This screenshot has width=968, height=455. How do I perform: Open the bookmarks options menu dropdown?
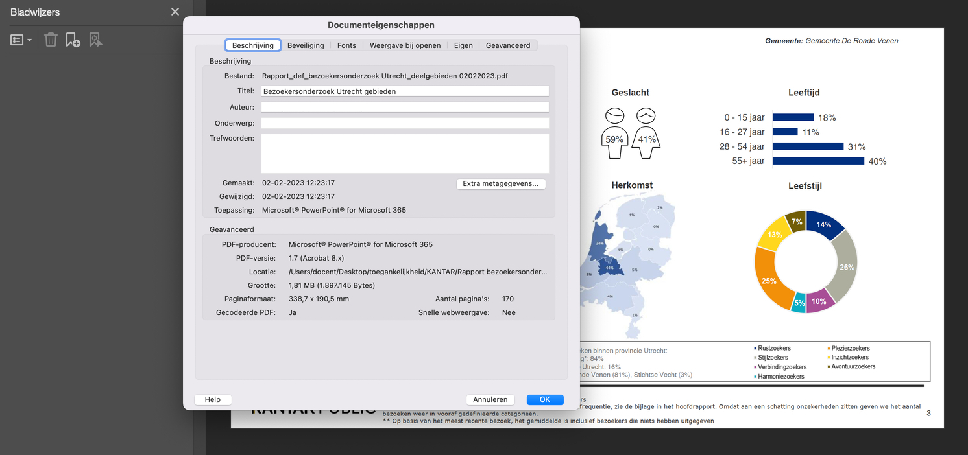point(21,40)
